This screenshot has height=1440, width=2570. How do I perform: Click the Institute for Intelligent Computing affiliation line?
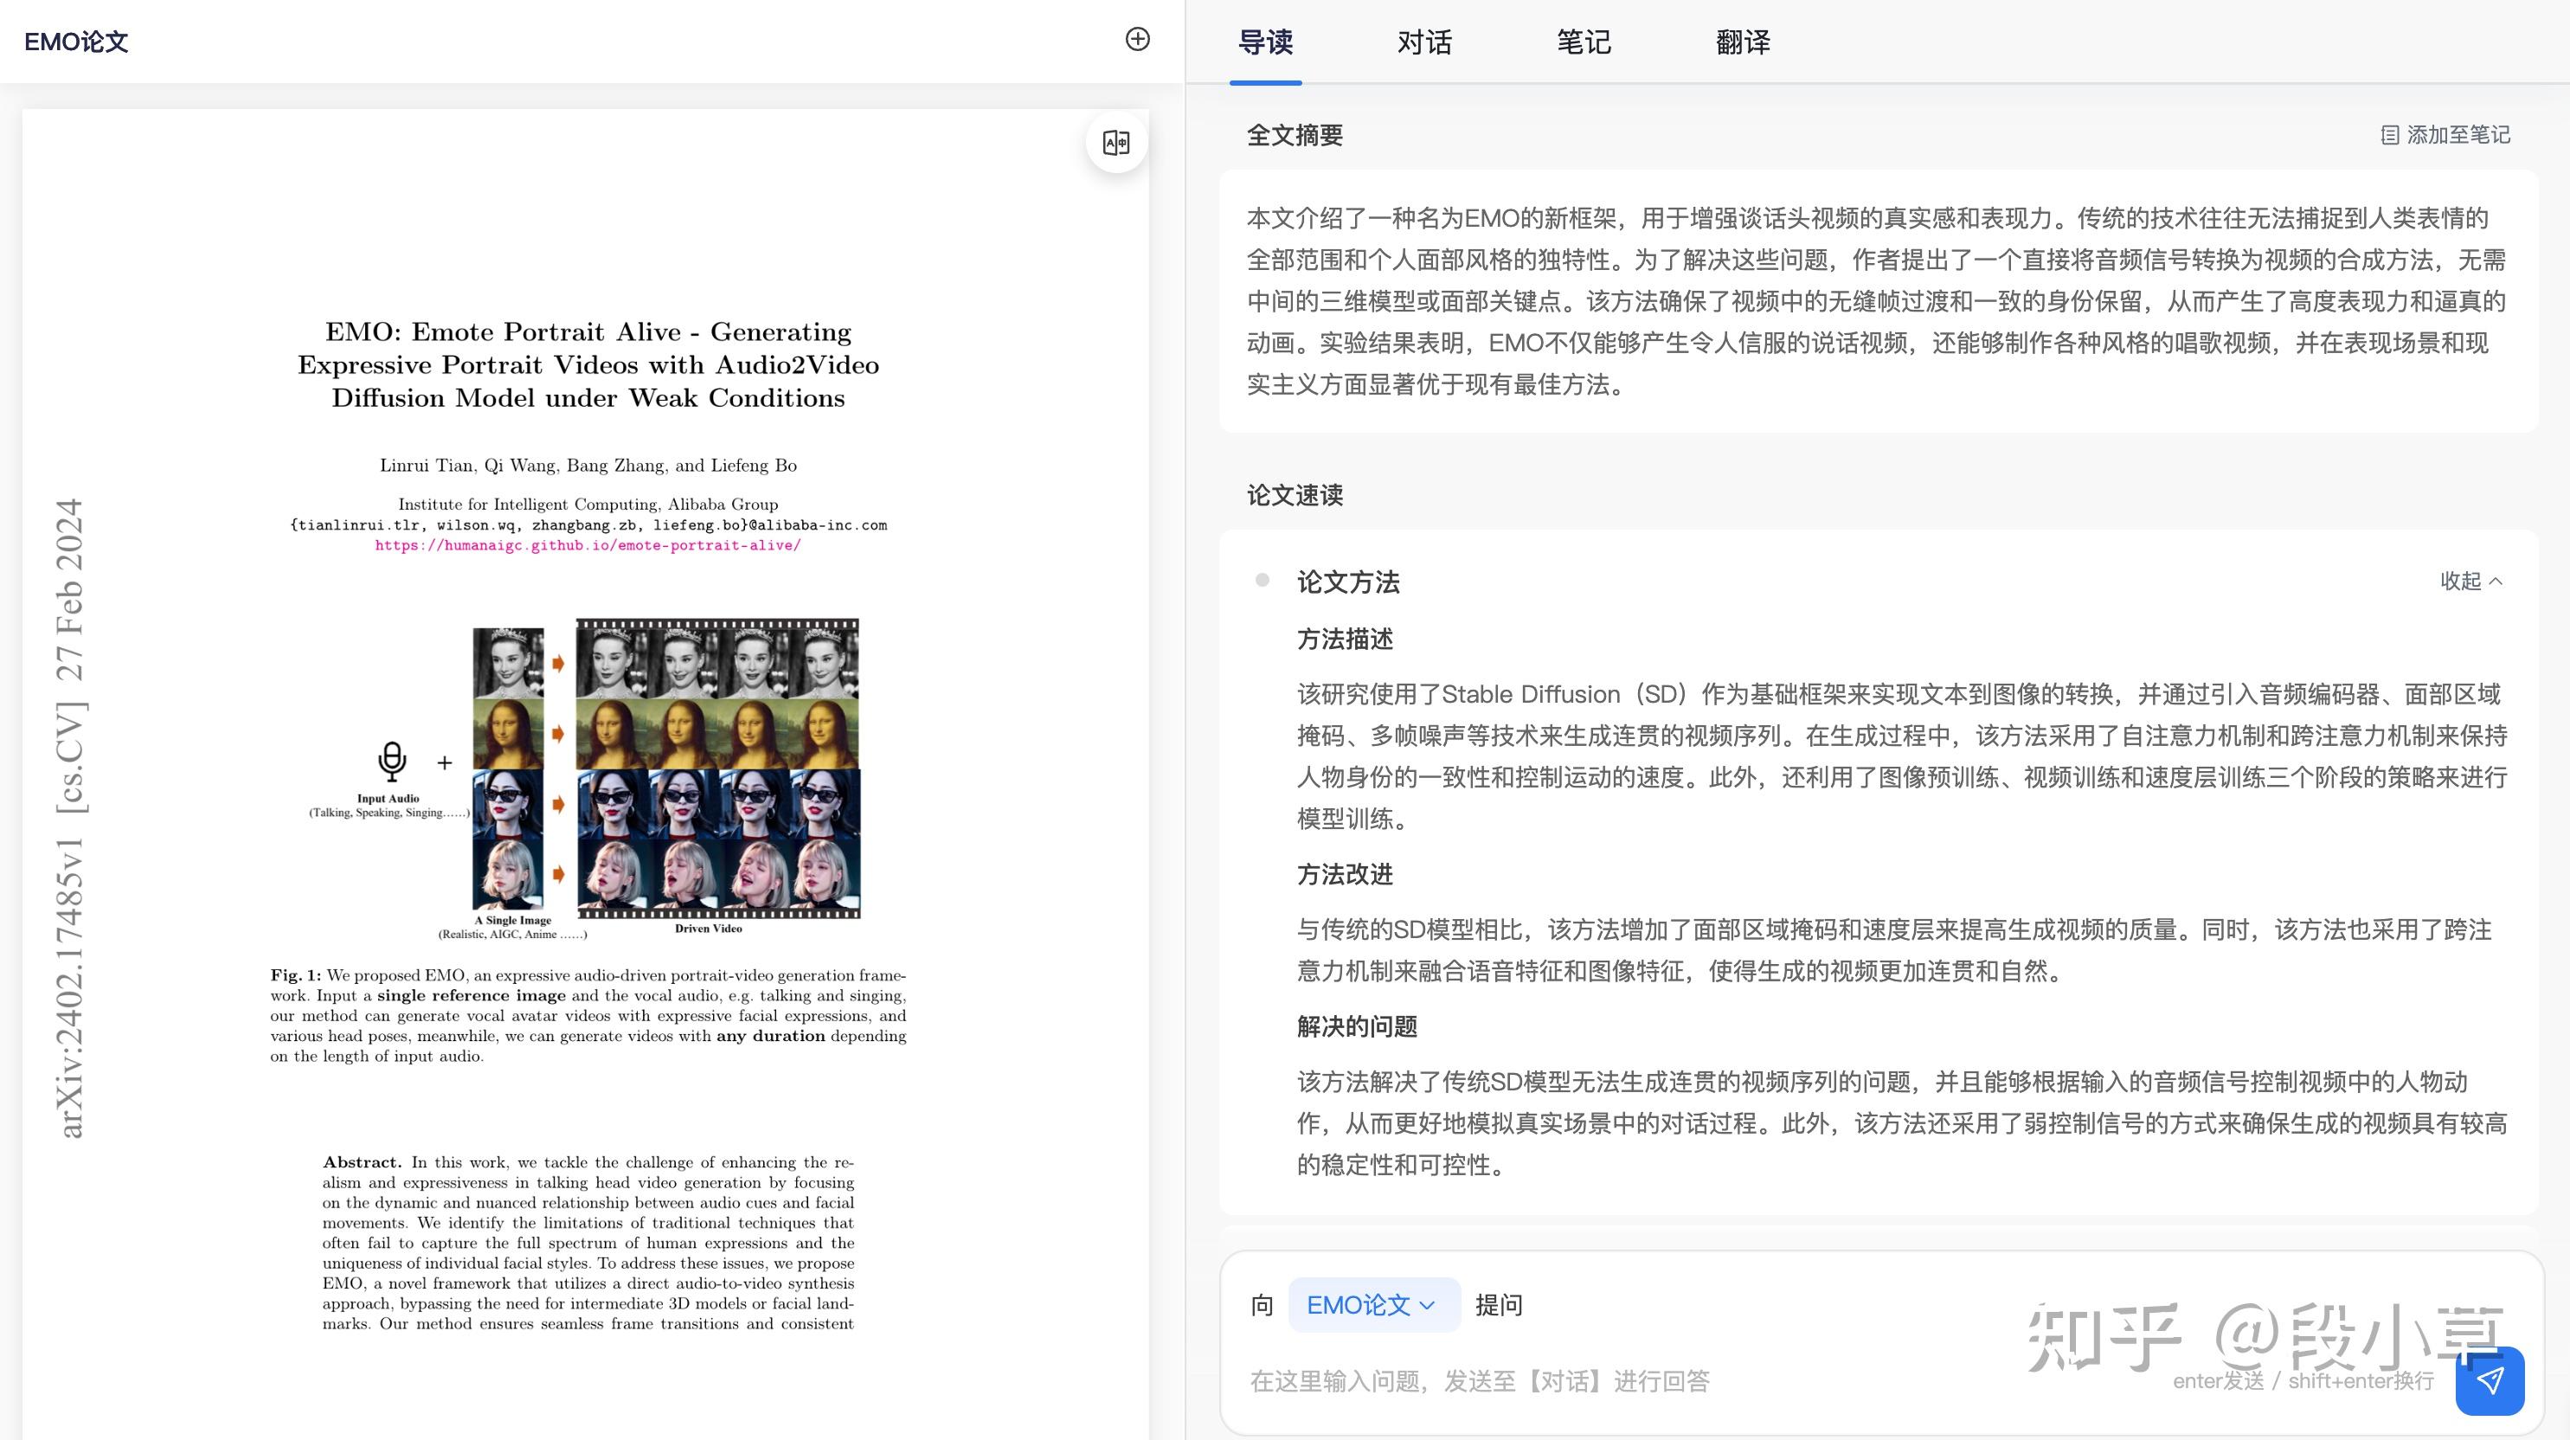(x=588, y=505)
